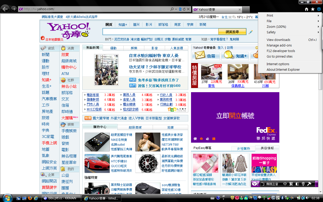
Task: Select the 超級商城 shopping tab
Action: (135, 127)
